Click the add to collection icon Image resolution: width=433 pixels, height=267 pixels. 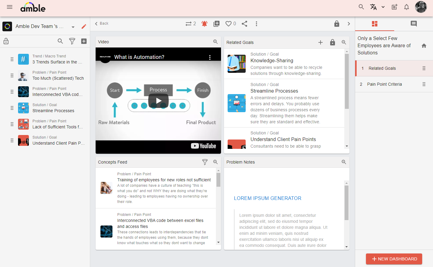216,24
